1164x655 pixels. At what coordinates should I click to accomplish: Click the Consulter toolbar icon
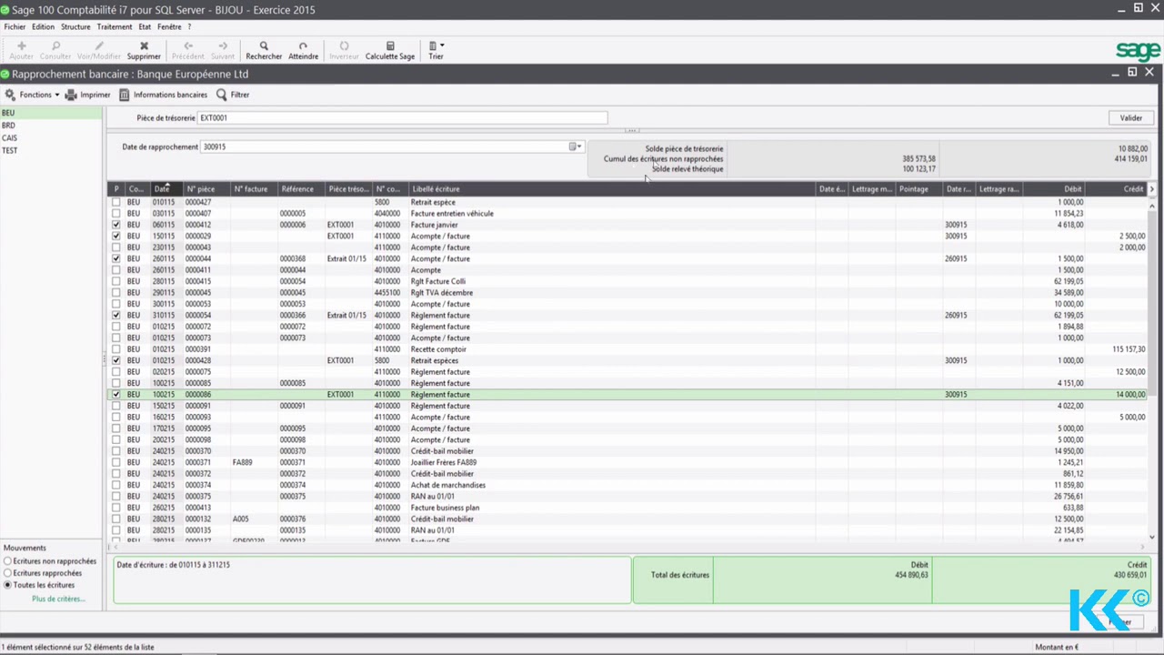[x=55, y=45]
